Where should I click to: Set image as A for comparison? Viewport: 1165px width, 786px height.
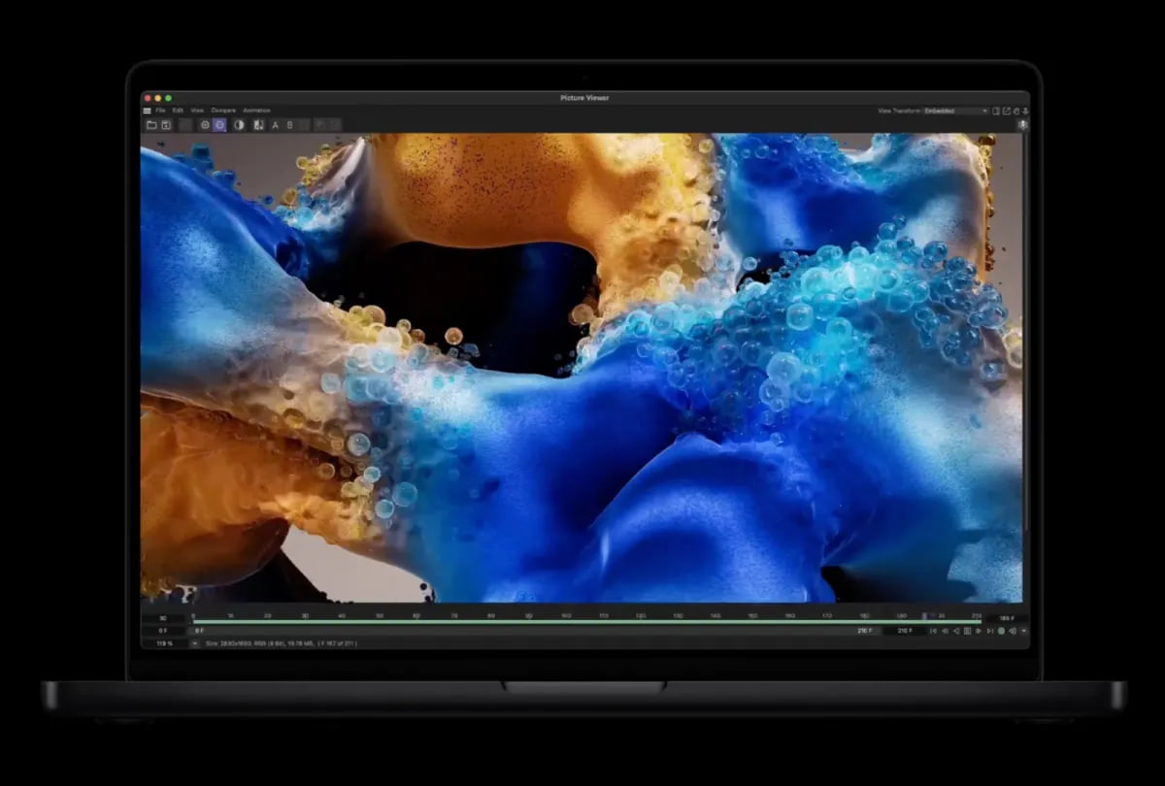(275, 125)
